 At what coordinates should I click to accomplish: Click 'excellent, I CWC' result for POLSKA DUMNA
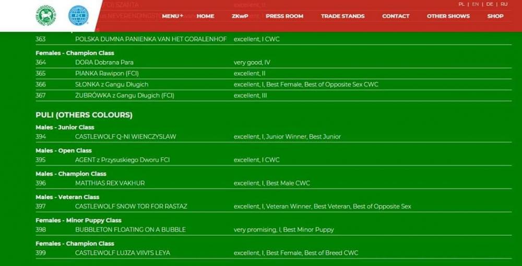(257, 39)
